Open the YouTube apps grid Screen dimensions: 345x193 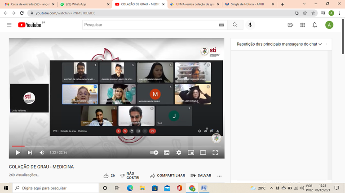pos(302,25)
